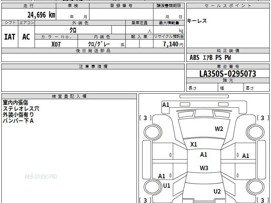Select the inspector note 外装小傷有り
271x203 pixels.
tap(18, 115)
